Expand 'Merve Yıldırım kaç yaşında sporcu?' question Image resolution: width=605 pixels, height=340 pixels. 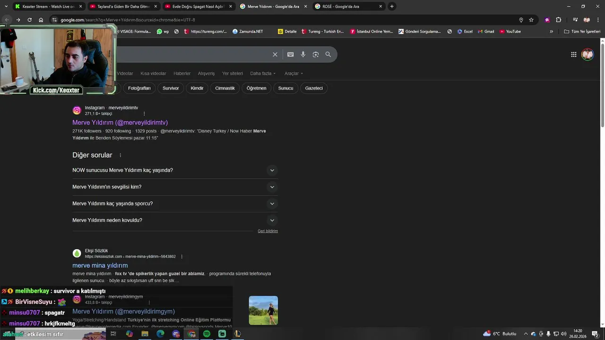(175, 204)
